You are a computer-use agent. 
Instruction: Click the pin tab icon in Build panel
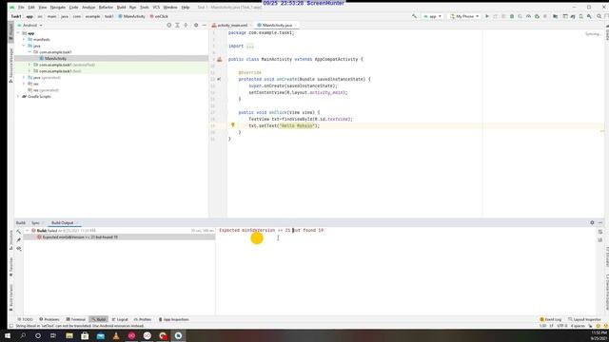(19, 240)
